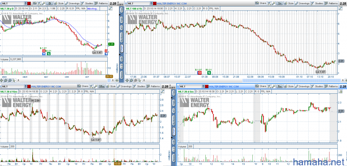
Task: Open Style menu on 5m chart
Action: click(289, 86)
